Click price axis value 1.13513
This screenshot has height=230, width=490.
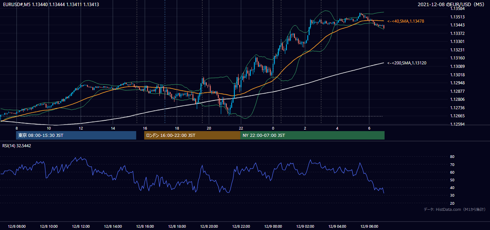coord(458,17)
